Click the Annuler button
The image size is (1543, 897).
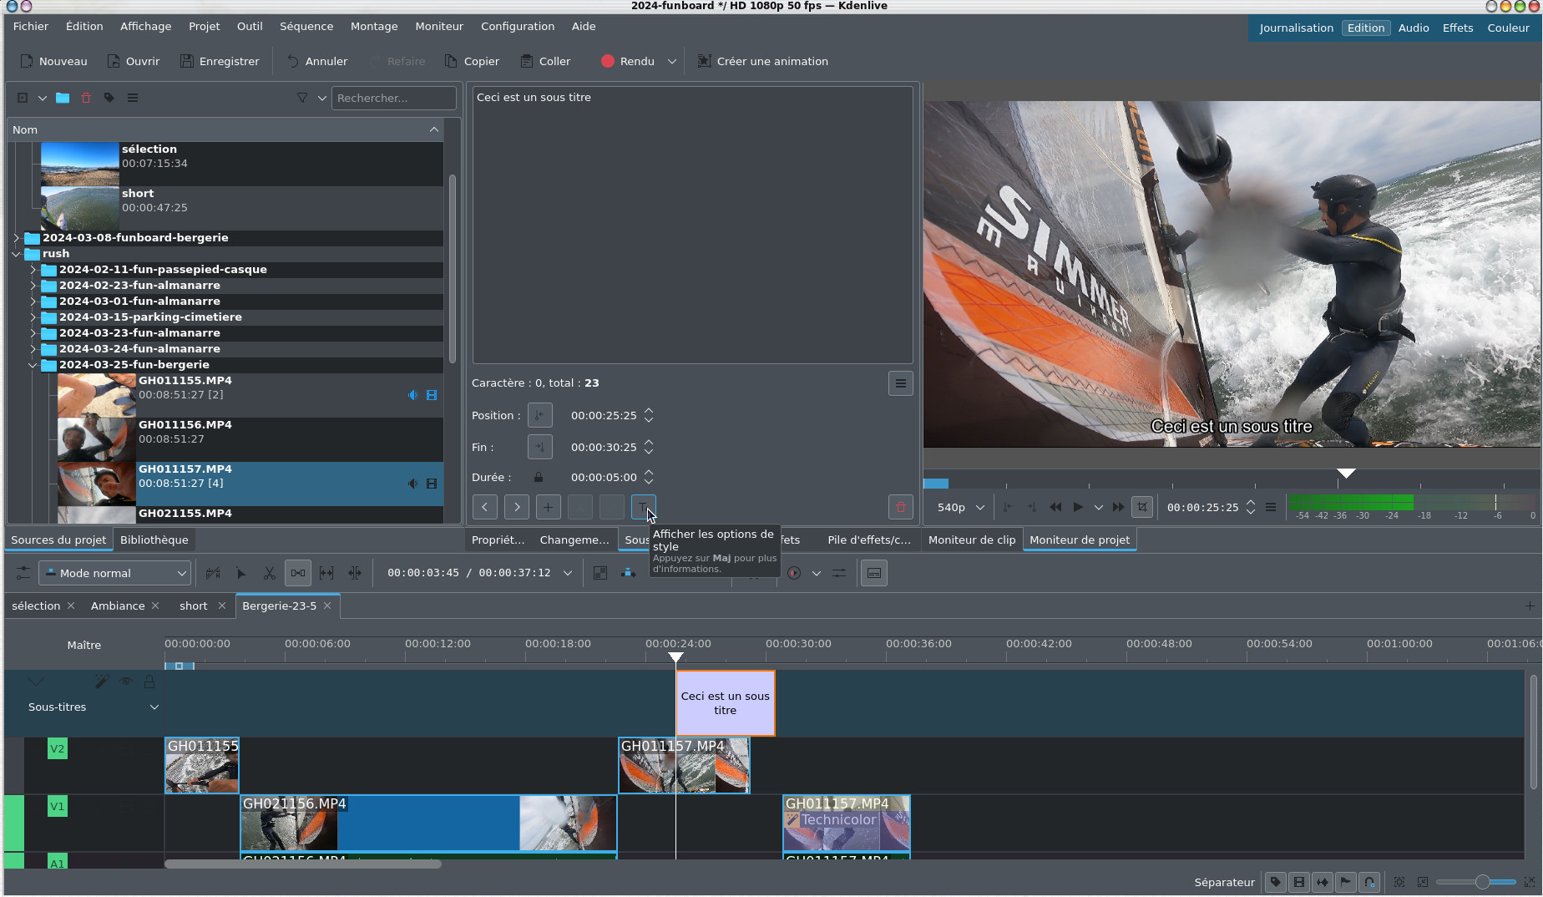pos(316,61)
